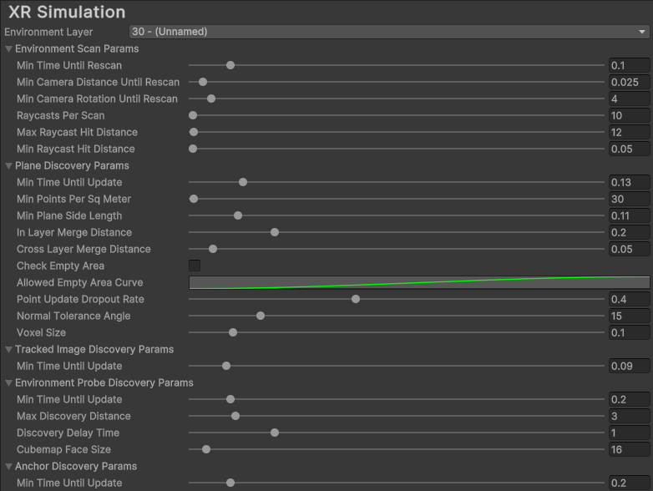Focus the Raycasts Per Scan value field

tap(629, 115)
